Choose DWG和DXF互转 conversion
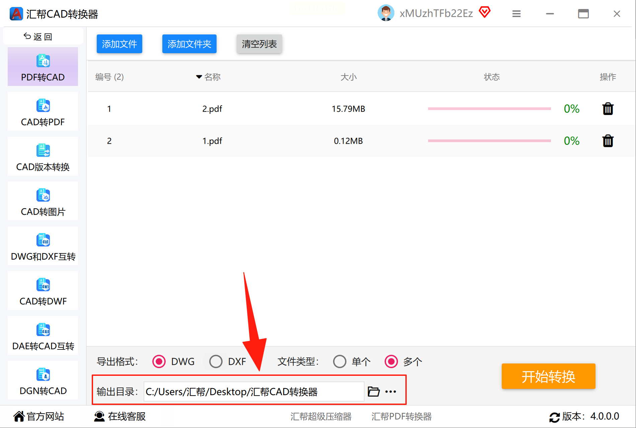The width and height of the screenshot is (636, 428). pos(43,246)
